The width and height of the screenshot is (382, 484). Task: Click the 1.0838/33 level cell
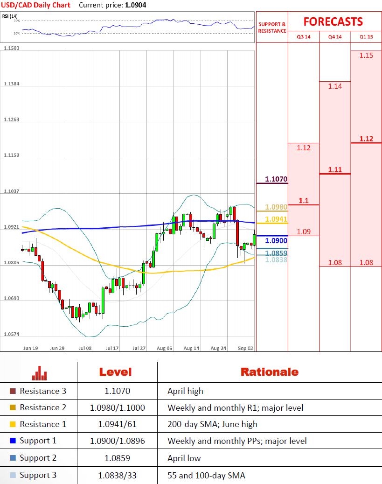pyautogui.click(x=117, y=475)
